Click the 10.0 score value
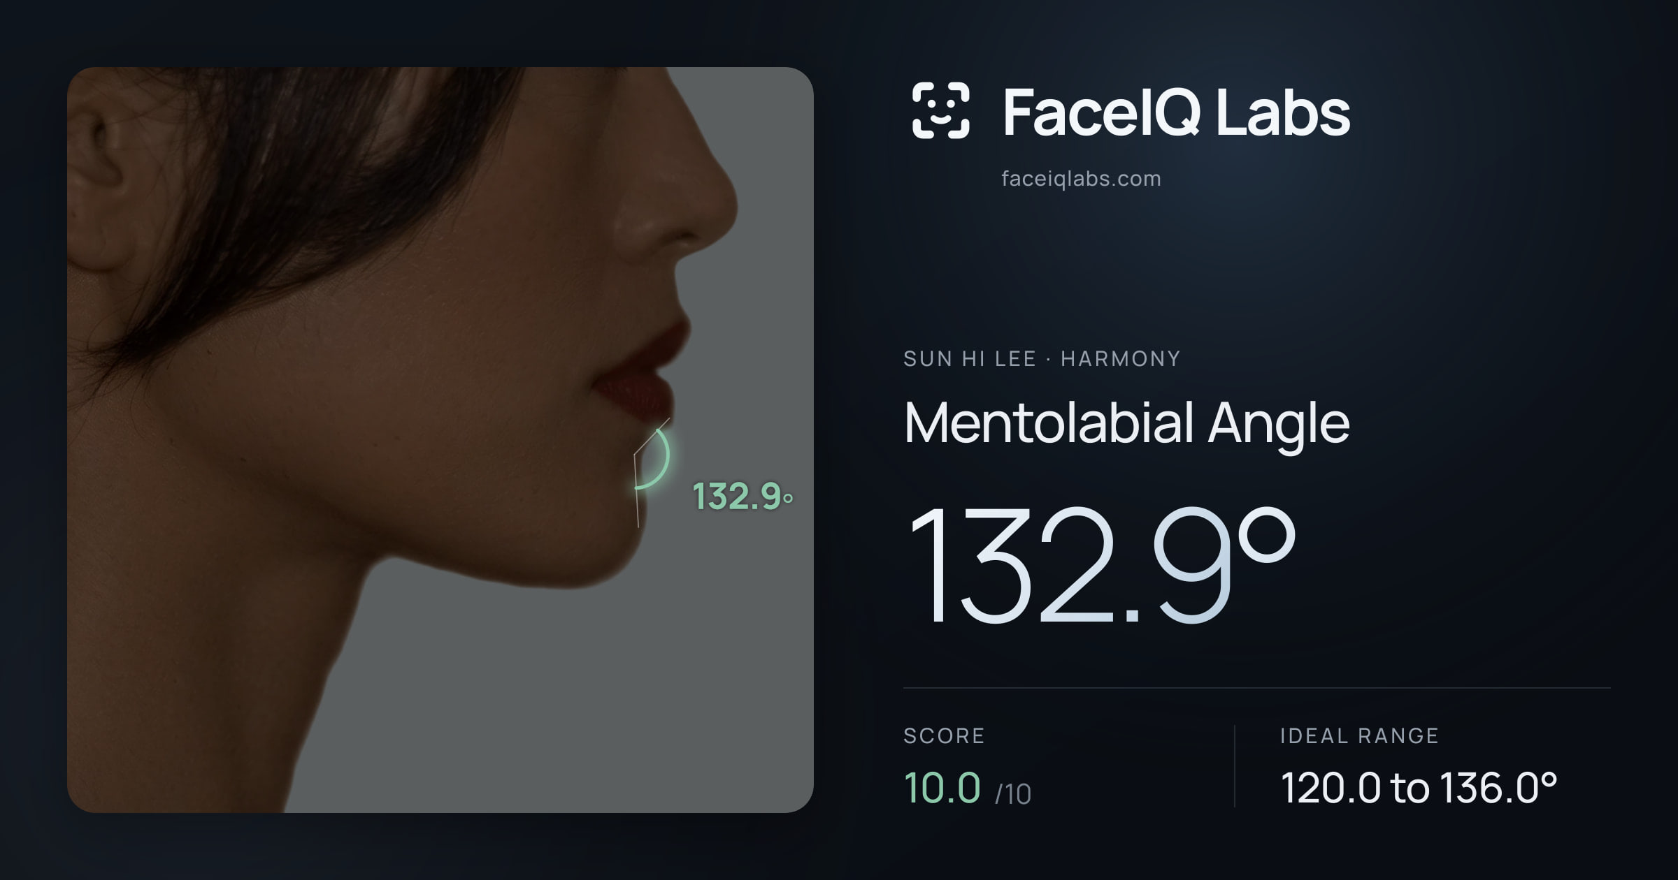The height and width of the screenshot is (880, 1678). tap(942, 788)
